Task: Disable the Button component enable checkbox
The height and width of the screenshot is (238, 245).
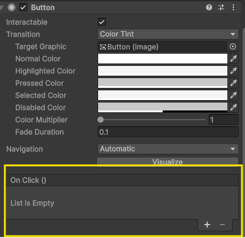Action: tap(23, 7)
